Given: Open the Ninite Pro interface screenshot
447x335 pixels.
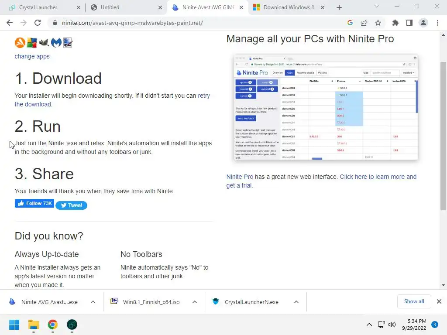Looking at the screenshot, I should point(326,107).
